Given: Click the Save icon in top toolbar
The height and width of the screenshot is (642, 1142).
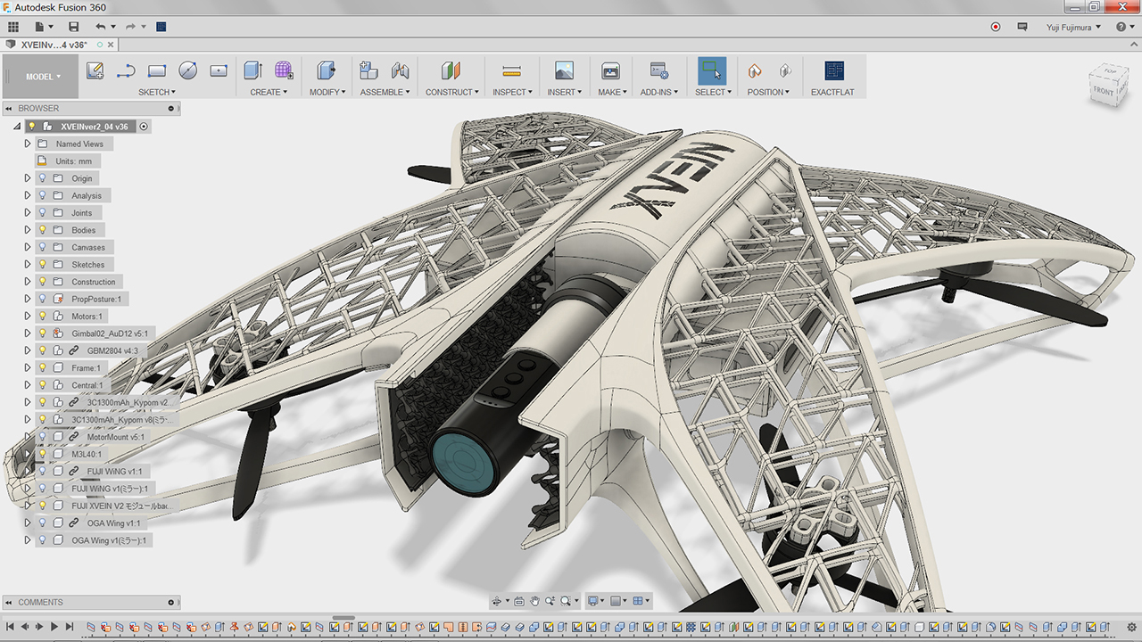Looking at the screenshot, I should (73, 27).
